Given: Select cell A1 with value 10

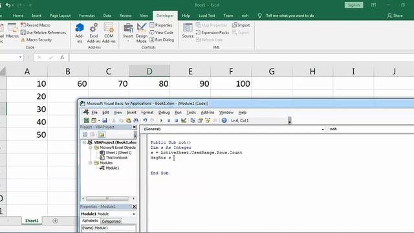Looking at the screenshot, I should (27, 83).
